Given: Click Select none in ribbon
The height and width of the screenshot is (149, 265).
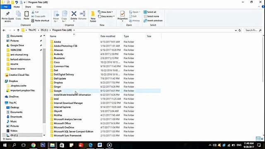Looking at the screenshot, I should click(151, 16).
